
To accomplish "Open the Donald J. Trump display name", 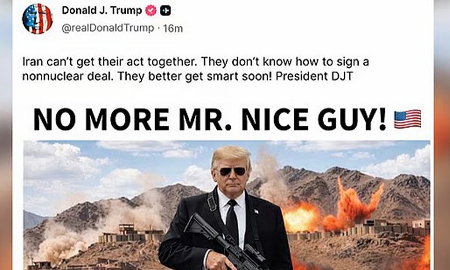I will tap(102, 10).
